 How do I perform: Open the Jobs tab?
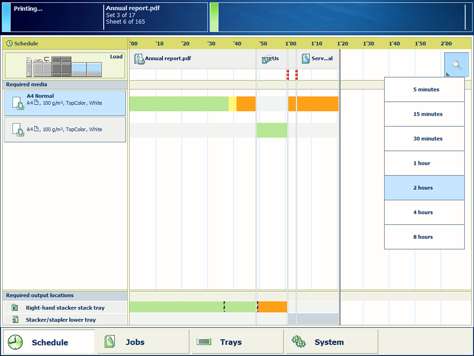click(x=143, y=342)
